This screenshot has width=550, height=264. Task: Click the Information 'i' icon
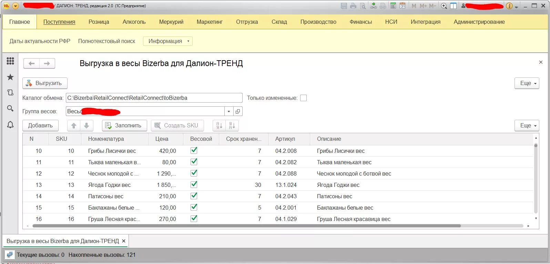509,6
